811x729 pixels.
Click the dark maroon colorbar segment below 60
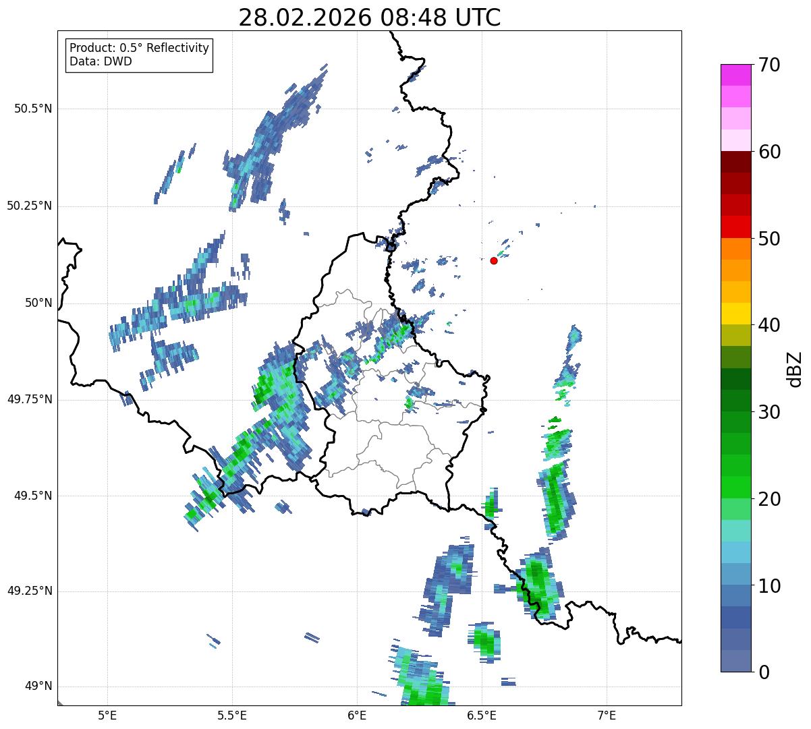pyautogui.click(x=735, y=162)
